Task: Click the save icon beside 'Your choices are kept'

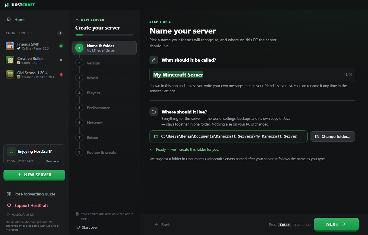Action: pos(77,214)
